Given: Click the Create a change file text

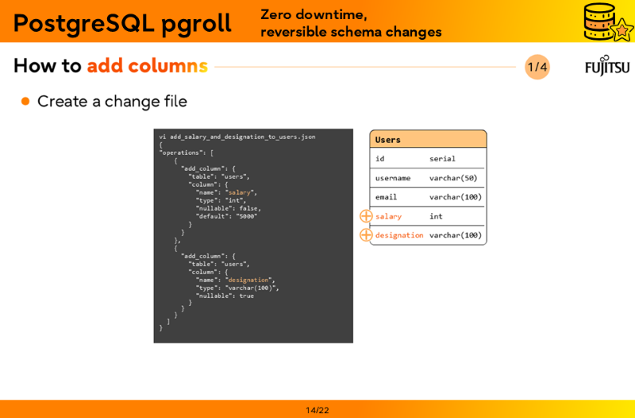Looking at the screenshot, I should 112,102.
